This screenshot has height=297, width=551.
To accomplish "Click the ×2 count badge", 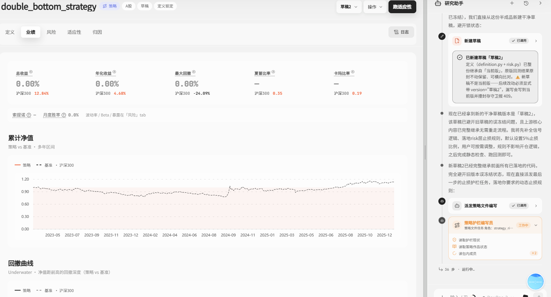I will click(534, 253).
